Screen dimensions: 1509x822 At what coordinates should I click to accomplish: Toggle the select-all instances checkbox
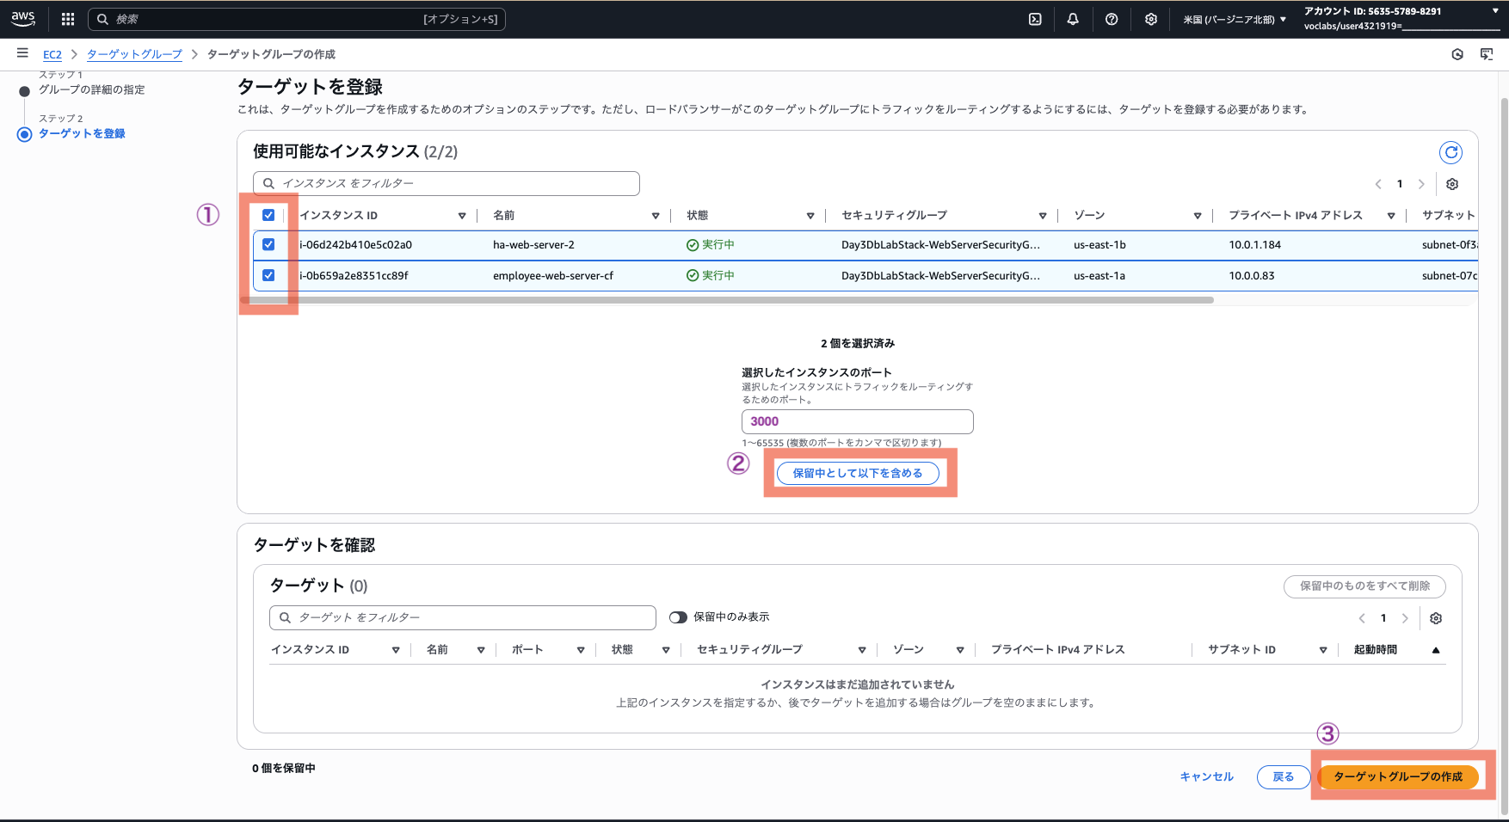[x=268, y=215]
